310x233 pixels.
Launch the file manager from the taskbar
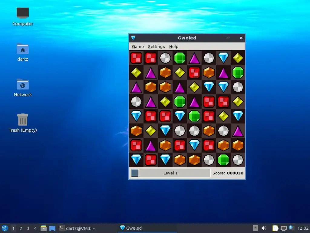tap(44, 228)
